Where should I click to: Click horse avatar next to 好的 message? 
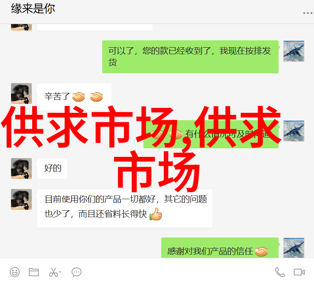(21, 168)
